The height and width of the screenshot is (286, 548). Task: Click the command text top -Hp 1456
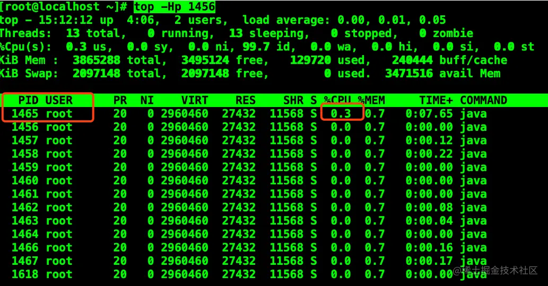tap(175, 7)
